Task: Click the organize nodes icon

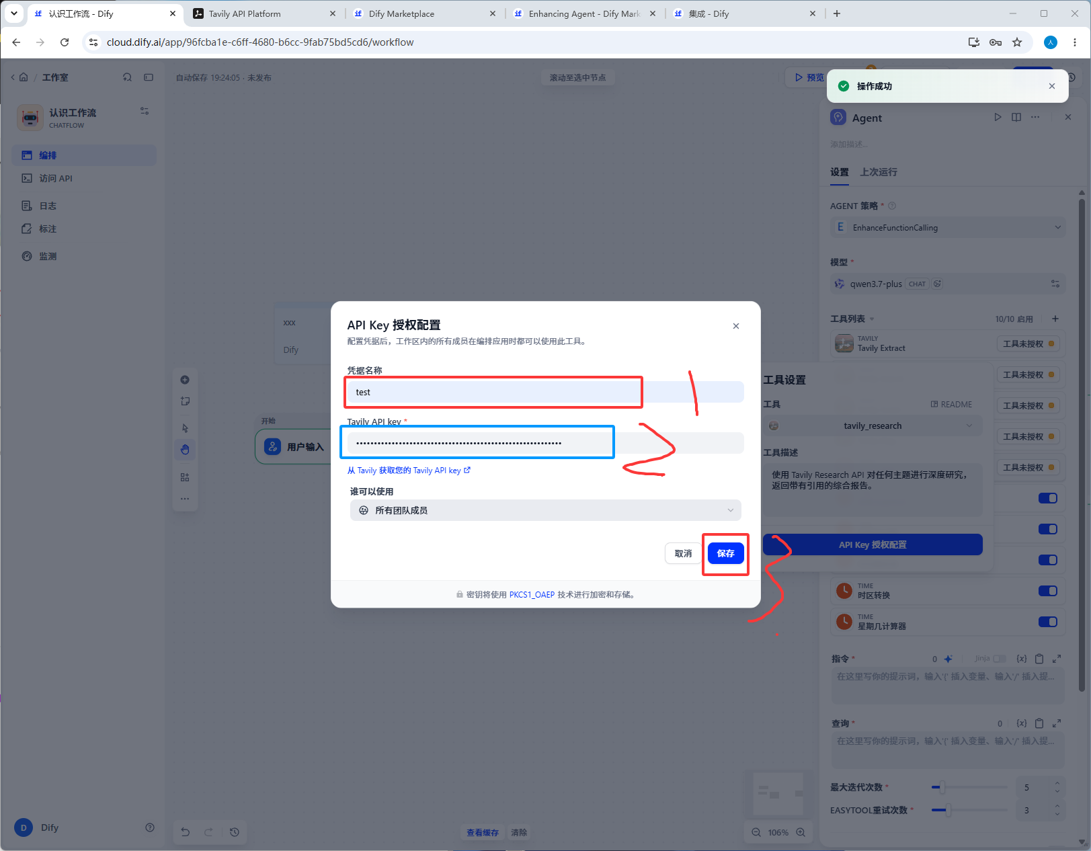Action: point(185,477)
